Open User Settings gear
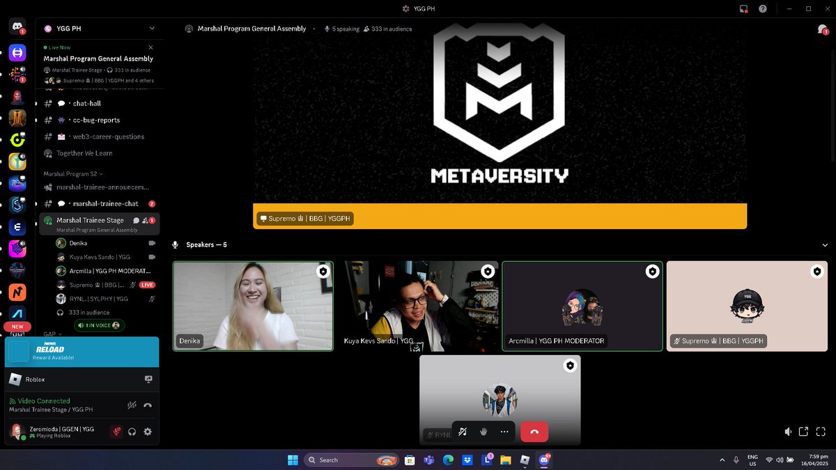 148,432
